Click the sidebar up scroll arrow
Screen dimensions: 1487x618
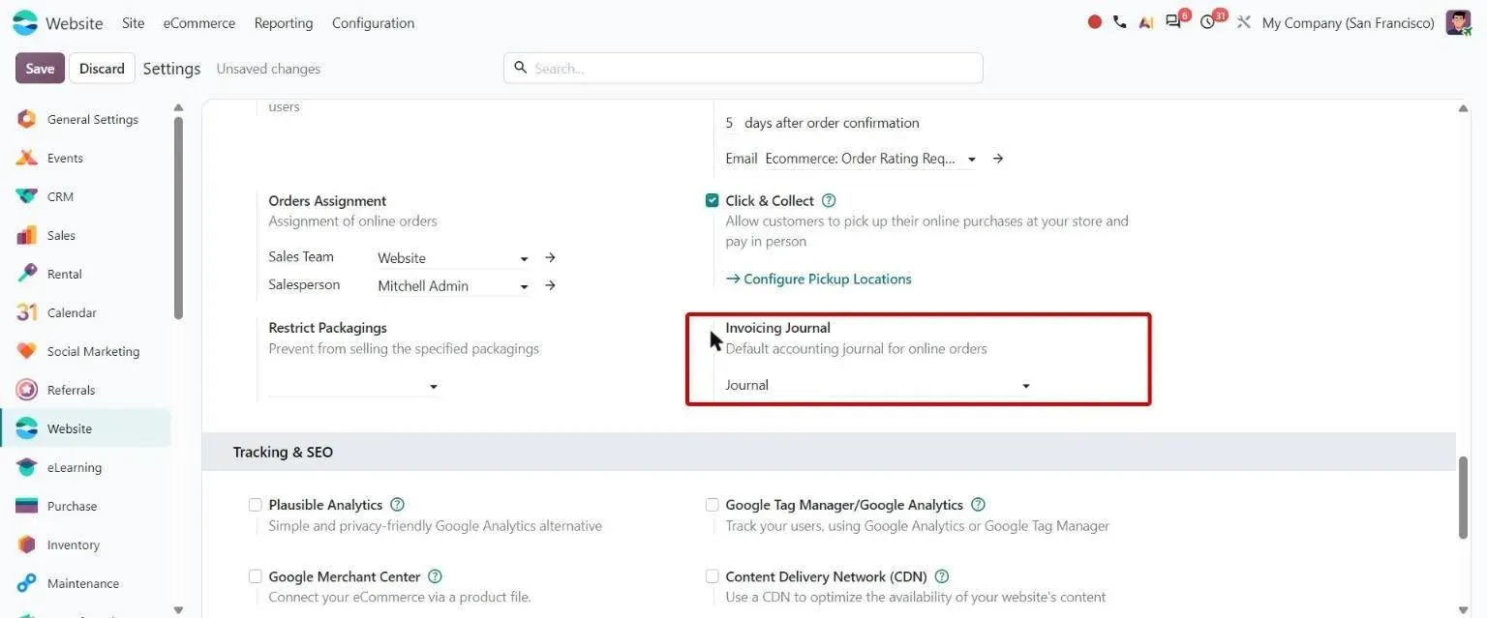(178, 107)
